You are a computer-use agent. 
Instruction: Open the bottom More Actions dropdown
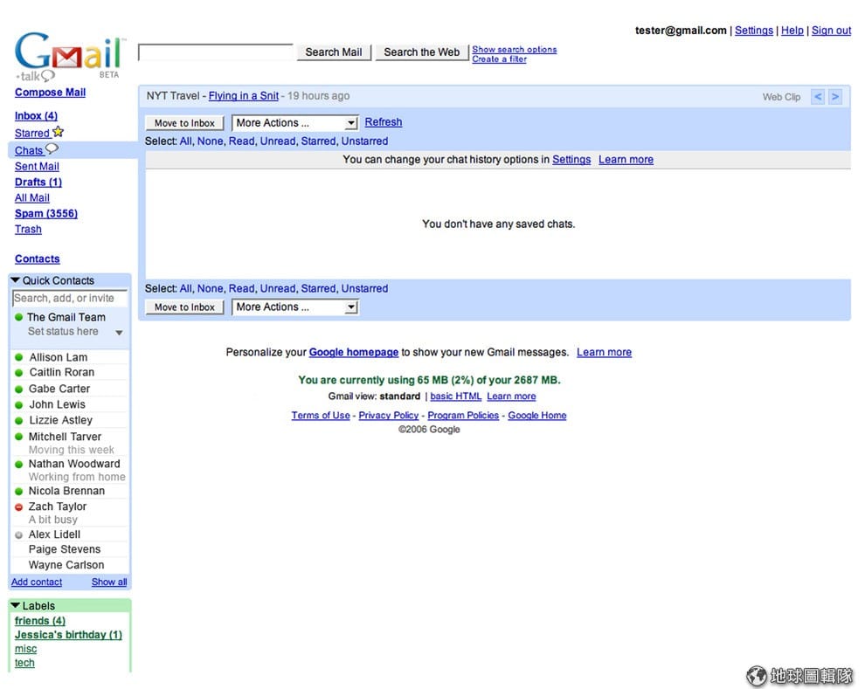point(295,307)
